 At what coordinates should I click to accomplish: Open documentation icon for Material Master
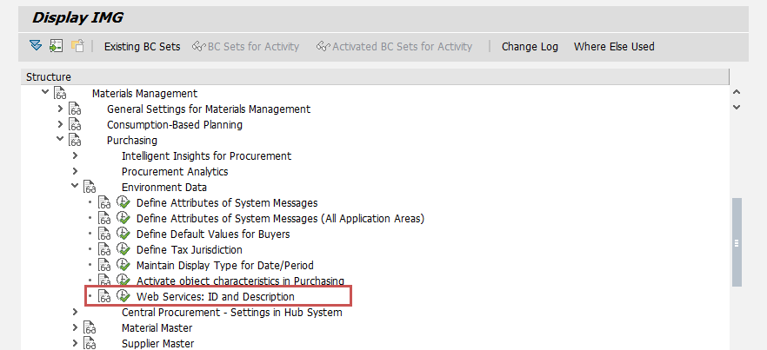[x=90, y=328]
